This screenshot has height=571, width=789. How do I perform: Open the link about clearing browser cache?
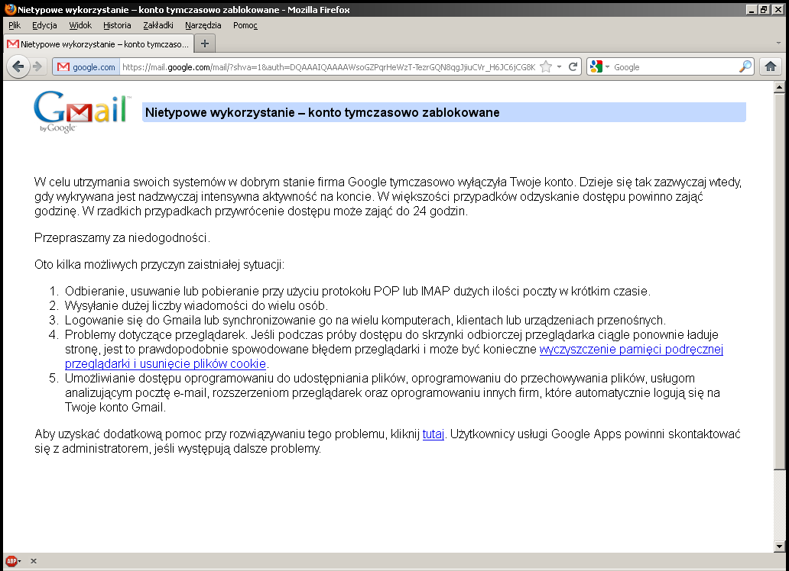click(631, 350)
